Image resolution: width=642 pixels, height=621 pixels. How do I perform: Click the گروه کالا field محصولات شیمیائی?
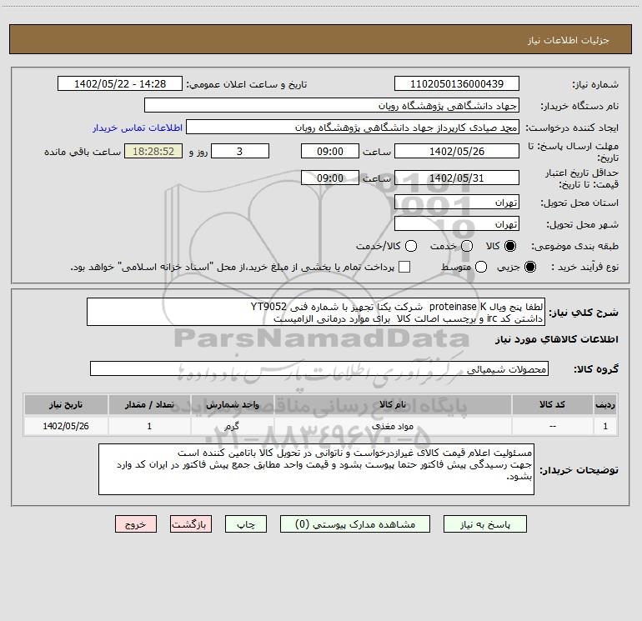(319, 368)
